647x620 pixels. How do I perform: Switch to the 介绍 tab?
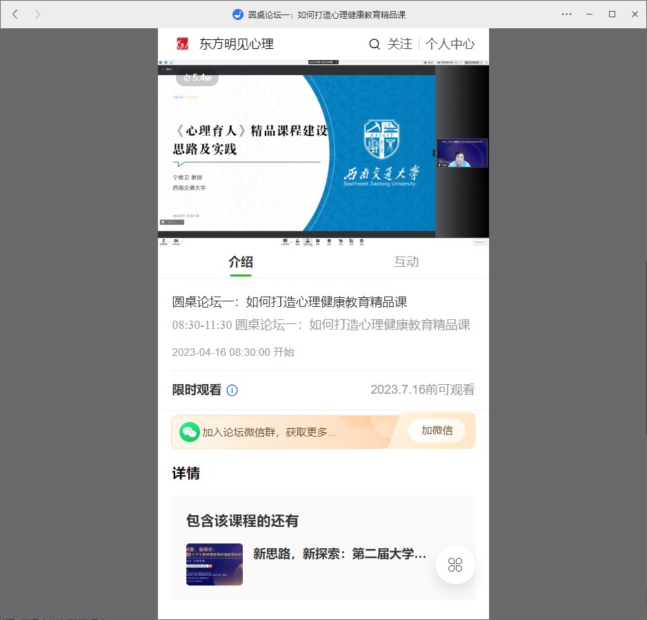tap(241, 262)
